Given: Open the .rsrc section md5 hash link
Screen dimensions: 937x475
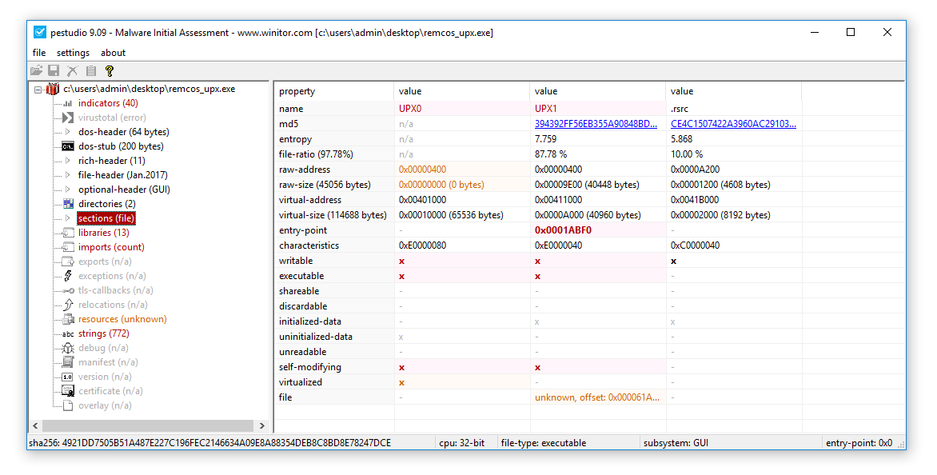Looking at the screenshot, I should point(733,124).
